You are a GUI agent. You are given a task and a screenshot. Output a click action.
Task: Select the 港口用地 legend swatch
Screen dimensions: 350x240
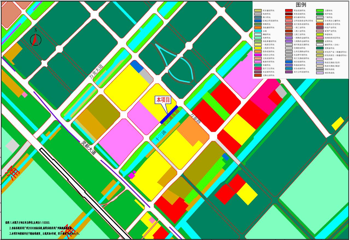pos(258,17)
